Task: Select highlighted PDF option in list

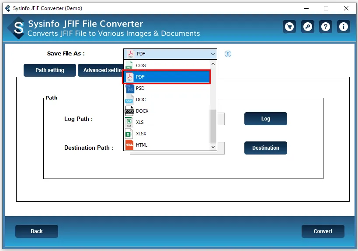Action: point(167,77)
